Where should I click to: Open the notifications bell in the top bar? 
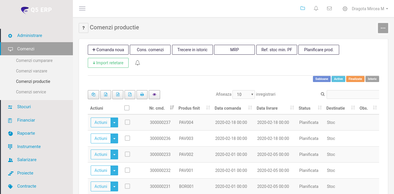[316, 8]
